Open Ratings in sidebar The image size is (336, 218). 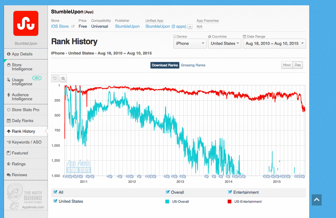26,164
